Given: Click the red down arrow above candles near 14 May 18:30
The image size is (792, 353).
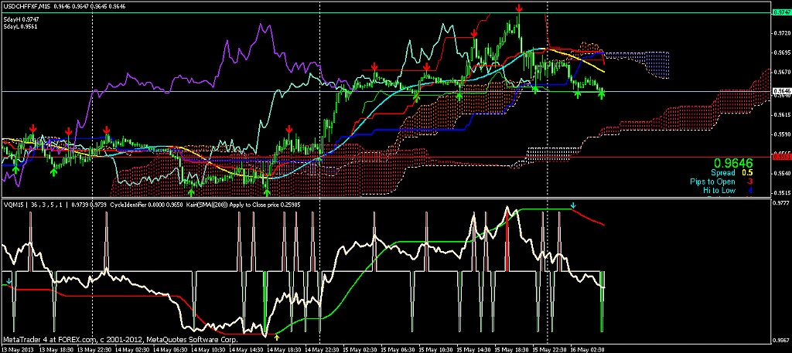Looking at the screenshot, I should pyautogui.click(x=289, y=130).
